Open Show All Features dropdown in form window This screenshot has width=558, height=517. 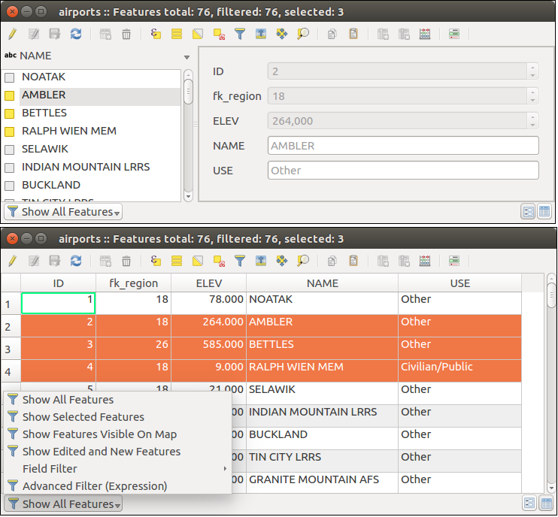click(63, 212)
